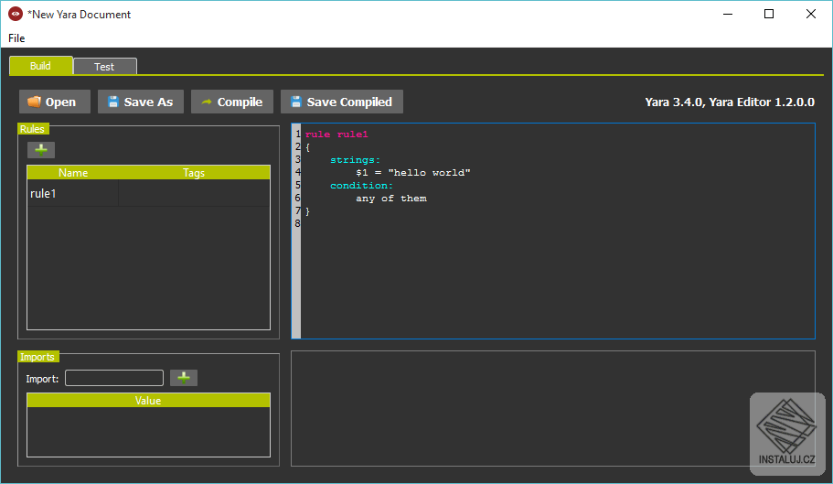Click the Save Compiled disk icon

pyautogui.click(x=296, y=102)
